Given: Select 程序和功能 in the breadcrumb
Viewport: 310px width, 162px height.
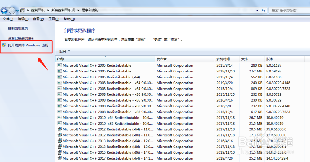Looking at the screenshot, I should click(90, 10).
